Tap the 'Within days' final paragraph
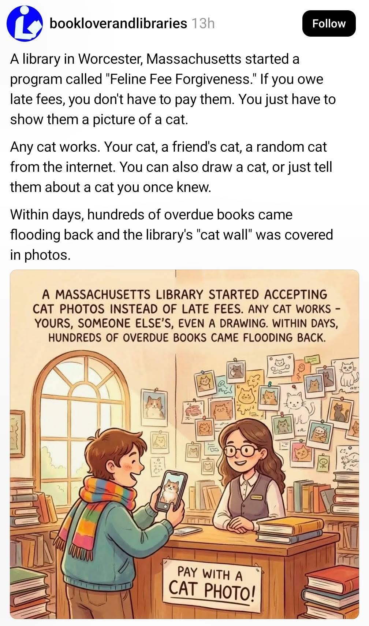Viewport: 369px width, 626px height. coord(171,234)
